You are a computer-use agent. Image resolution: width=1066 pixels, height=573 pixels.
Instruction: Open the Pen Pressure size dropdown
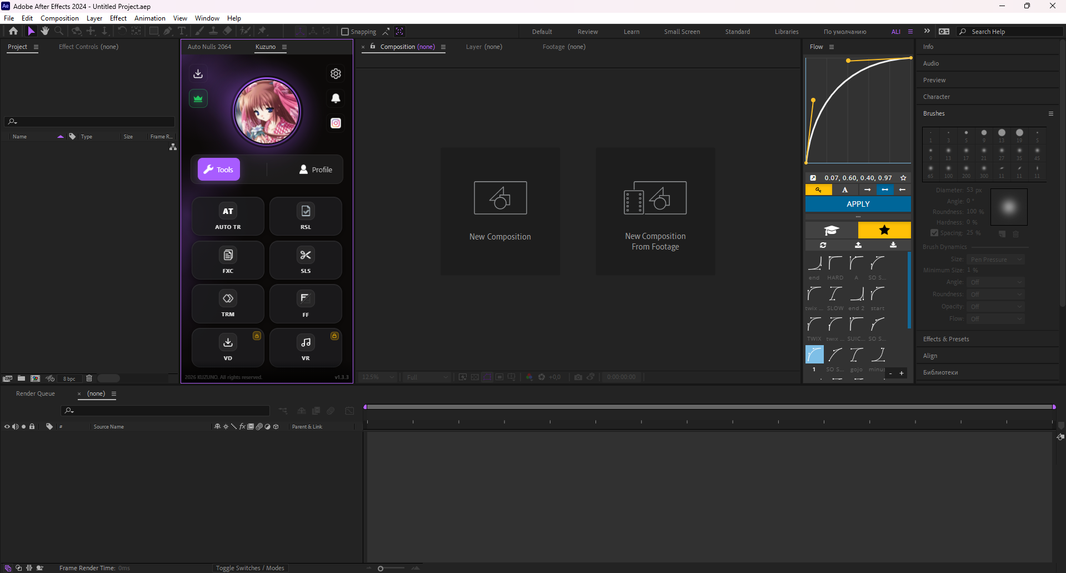pos(995,260)
